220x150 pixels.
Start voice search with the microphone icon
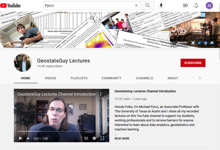coord(161,6)
